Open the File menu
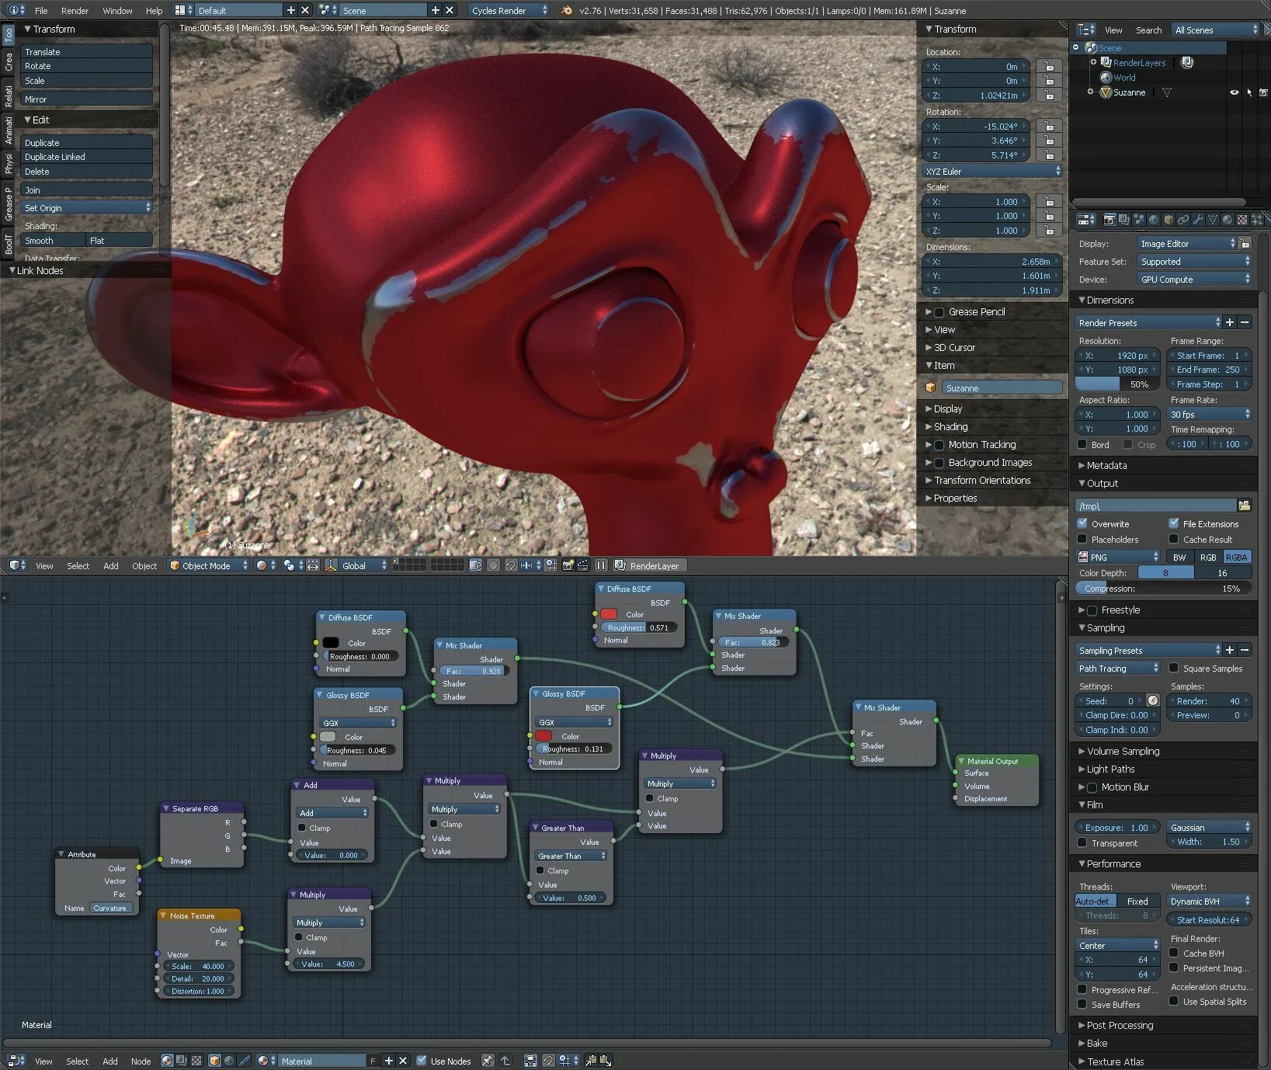Image resolution: width=1271 pixels, height=1070 pixels. pos(41,11)
